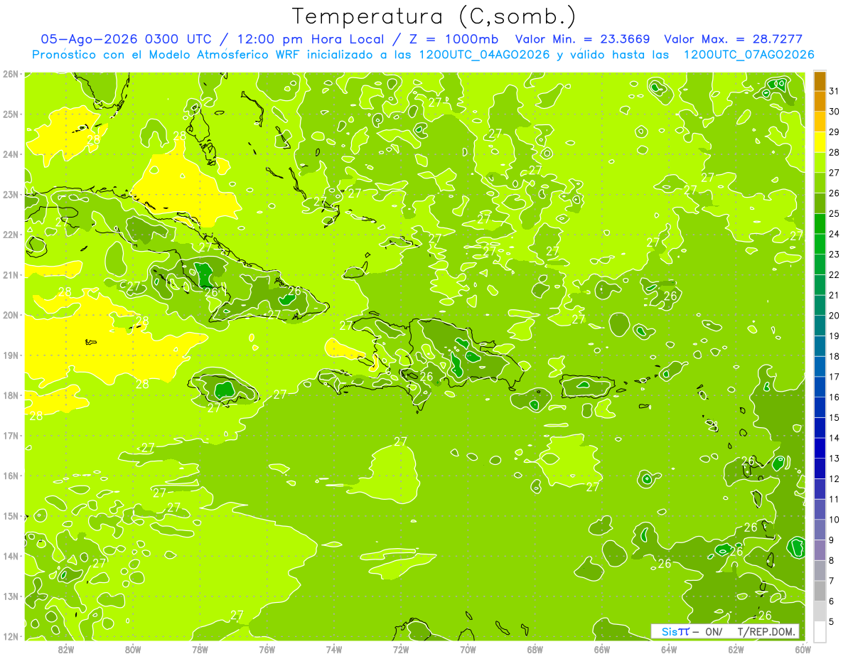Pick the orange 30–31 legend swatch
Viewport: 853px width, 659px height.
(820, 102)
